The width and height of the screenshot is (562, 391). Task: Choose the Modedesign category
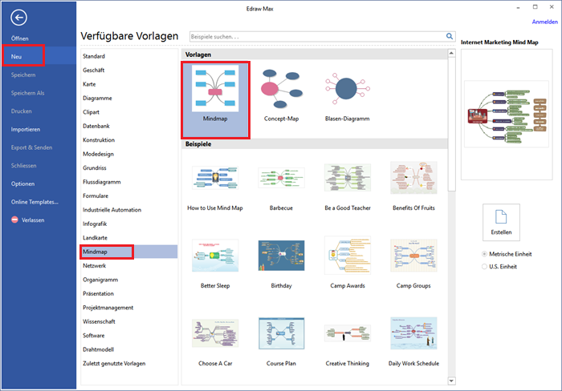(x=98, y=154)
